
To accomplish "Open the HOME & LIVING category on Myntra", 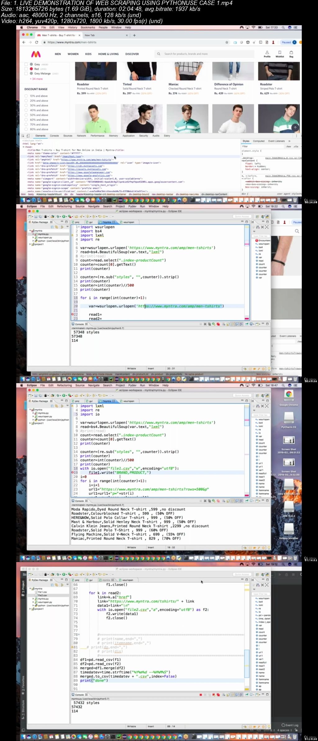I will click(x=108, y=54).
